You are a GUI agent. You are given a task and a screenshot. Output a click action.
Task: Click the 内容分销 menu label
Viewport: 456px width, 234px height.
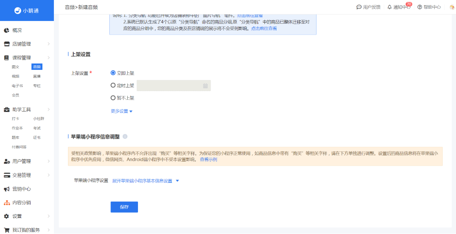(x=21, y=203)
